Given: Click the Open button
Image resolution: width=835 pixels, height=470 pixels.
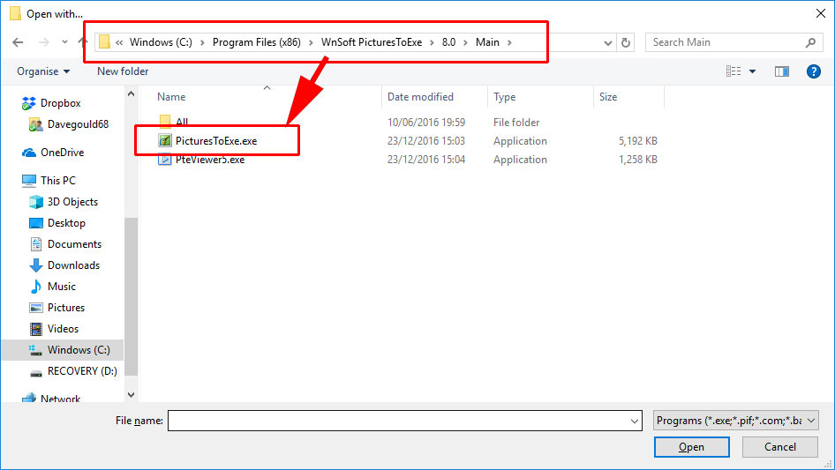Looking at the screenshot, I should tap(691, 447).
